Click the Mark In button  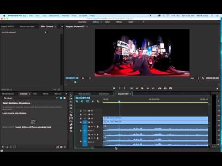coord(119,88)
